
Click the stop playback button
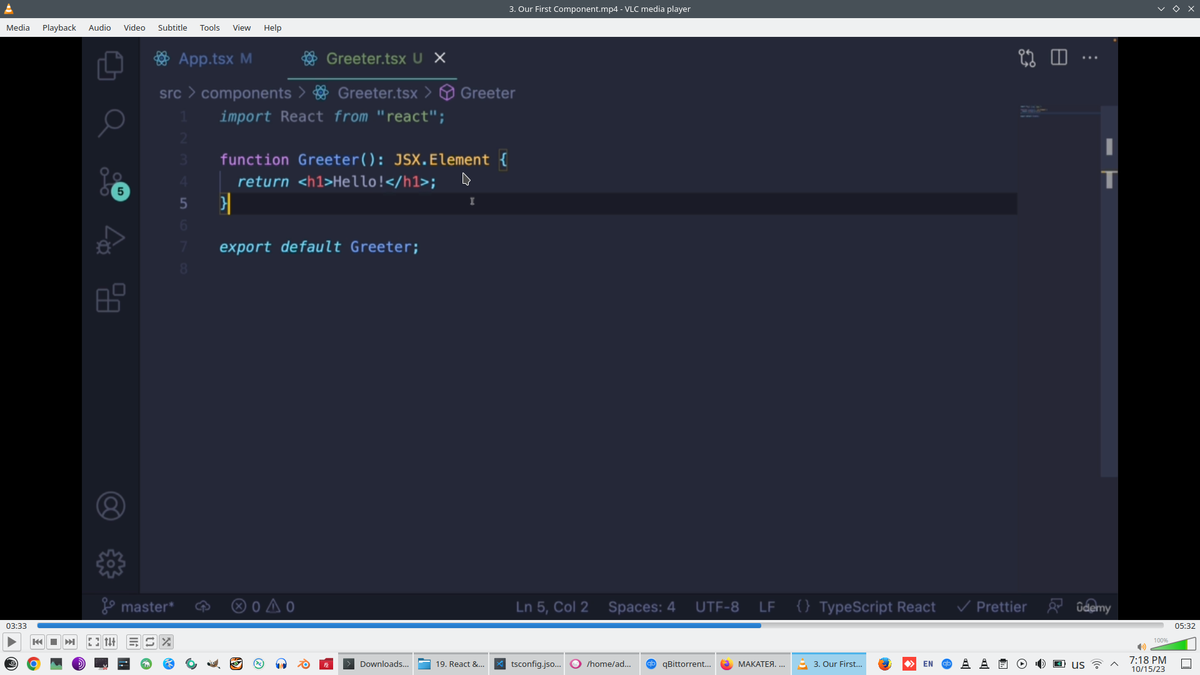(54, 642)
